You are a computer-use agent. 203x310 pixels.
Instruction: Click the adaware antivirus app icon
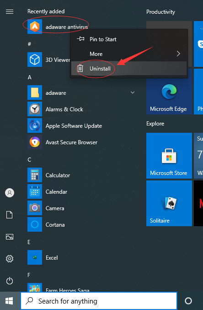[x=35, y=27]
